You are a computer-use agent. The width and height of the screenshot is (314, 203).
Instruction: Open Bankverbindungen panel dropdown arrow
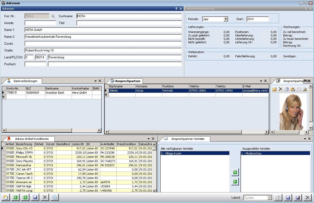pyautogui.click(x=95, y=81)
